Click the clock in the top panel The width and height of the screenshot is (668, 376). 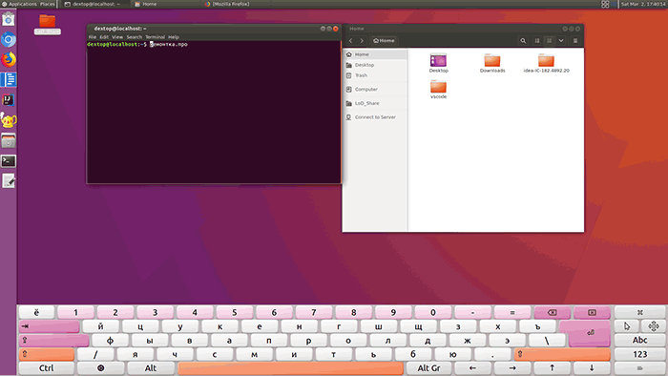[x=643, y=4]
